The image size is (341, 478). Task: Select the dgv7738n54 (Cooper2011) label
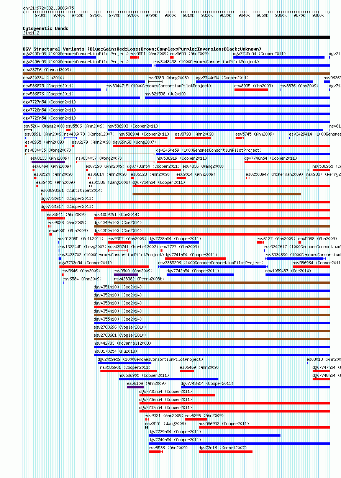[175, 239]
